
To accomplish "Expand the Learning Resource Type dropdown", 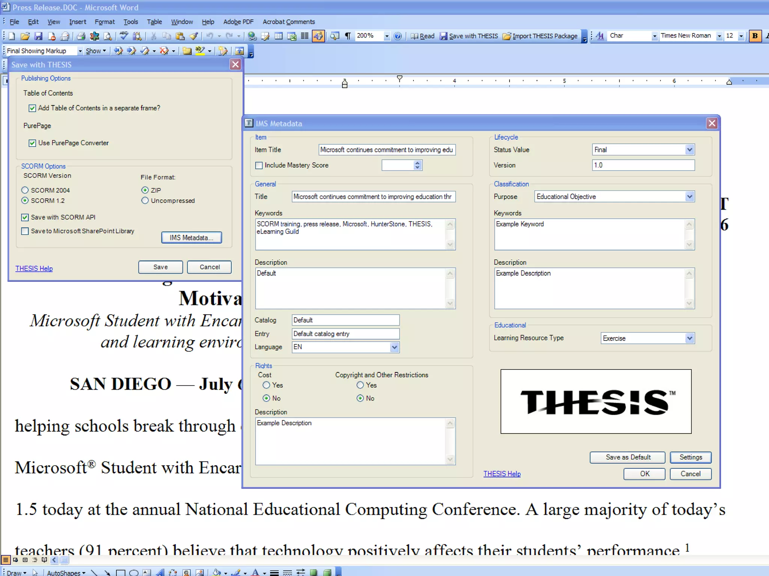I will click(x=689, y=338).
